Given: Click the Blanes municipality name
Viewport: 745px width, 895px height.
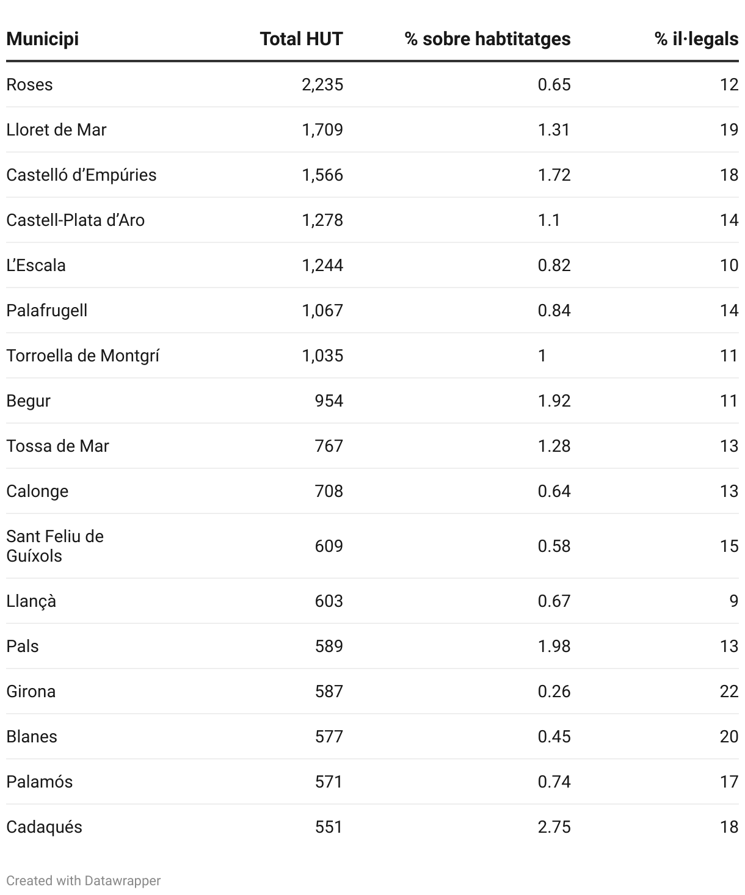Looking at the screenshot, I should [x=32, y=736].
